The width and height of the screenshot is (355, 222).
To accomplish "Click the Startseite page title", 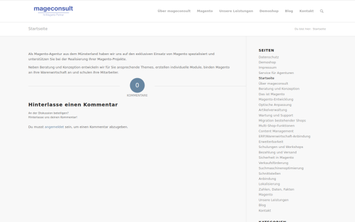I will (38, 29).
